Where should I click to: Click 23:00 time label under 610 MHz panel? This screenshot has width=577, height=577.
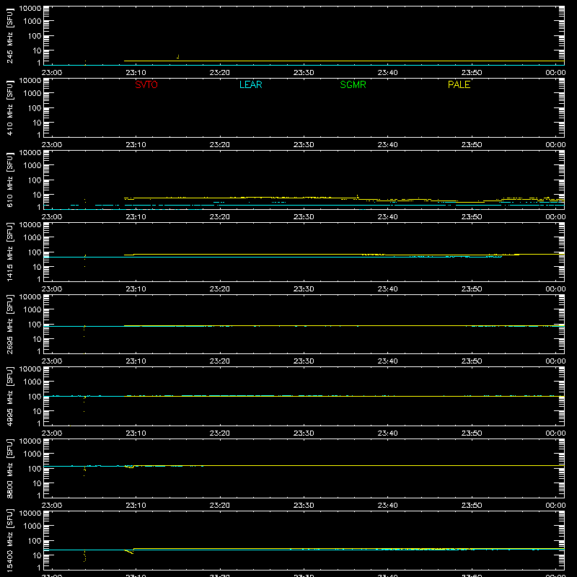(x=52, y=217)
